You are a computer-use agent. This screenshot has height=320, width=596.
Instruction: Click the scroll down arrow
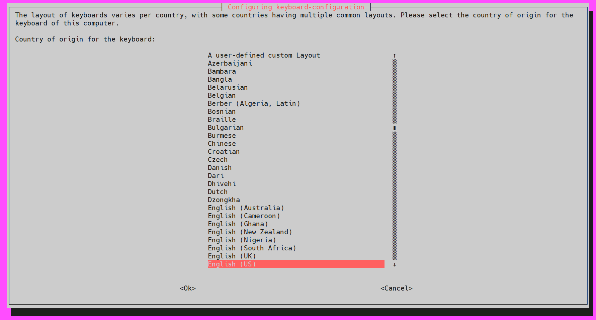(x=395, y=264)
